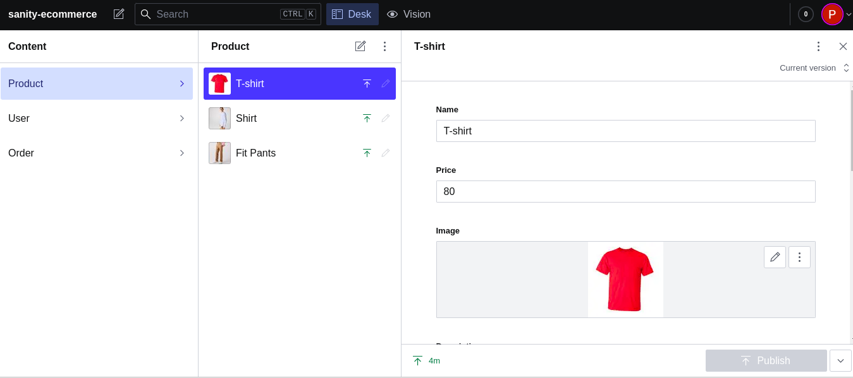This screenshot has width=853, height=378.
Task: Open the image field three-dot menu
Action: (x=799, y=257)
